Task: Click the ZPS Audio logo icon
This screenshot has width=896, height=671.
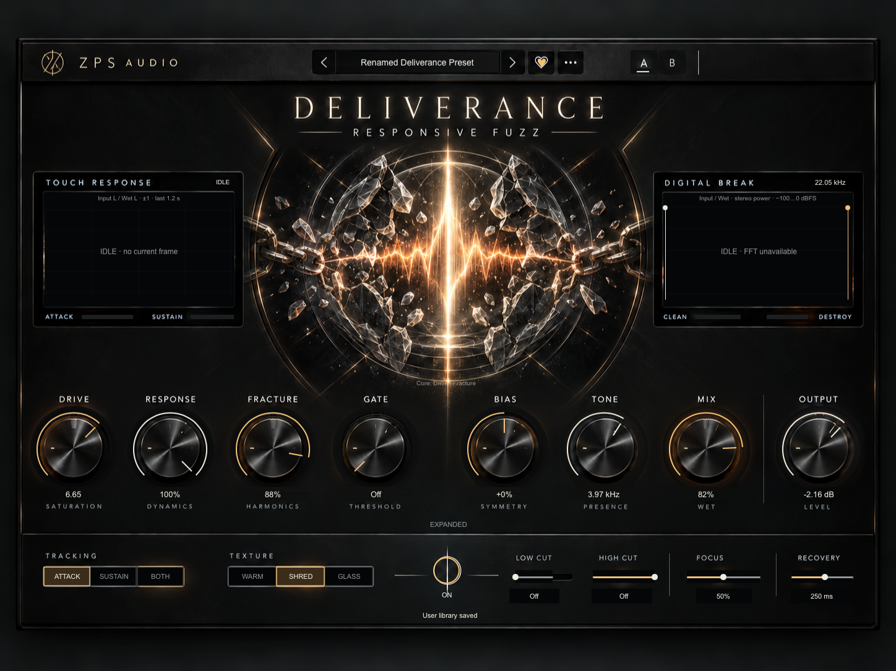Action: 53,62
